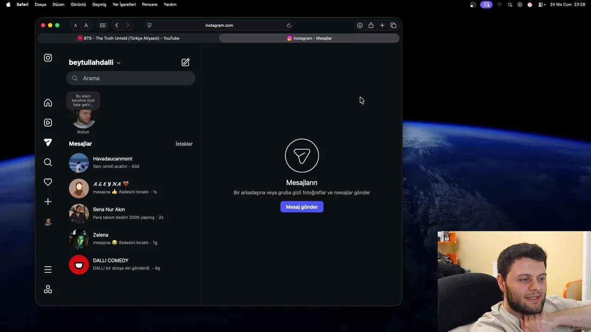Open Control Center in menu bar
Viewport: 591px width, 332px height.
pos(541,5)
